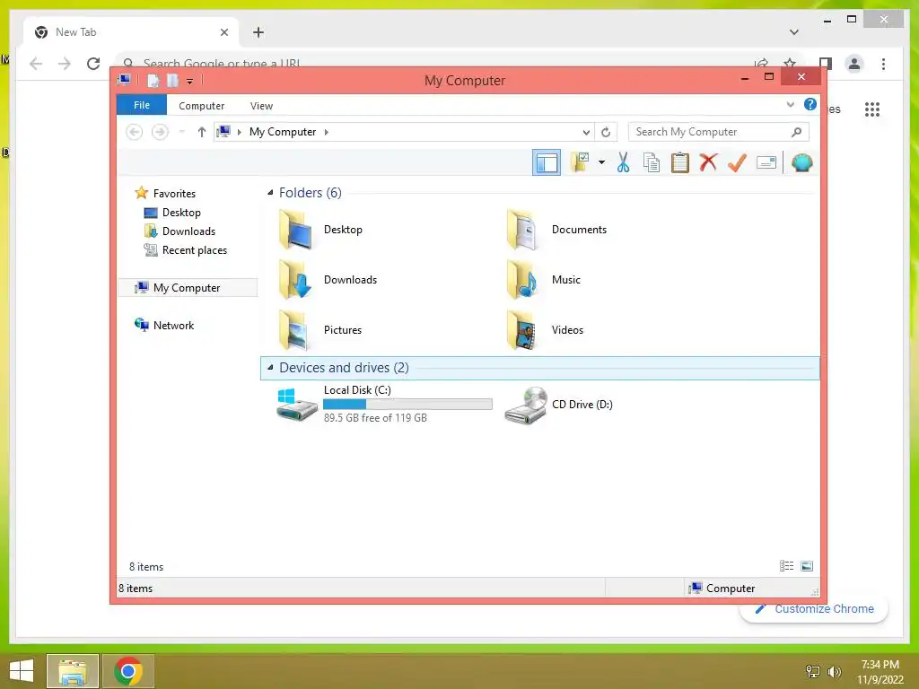Image resolution: width=919 pixels, height=689 pixels.
Task: Open the Customize Quick Access Toolbar dropdown
Action: (x=190, y=81)
